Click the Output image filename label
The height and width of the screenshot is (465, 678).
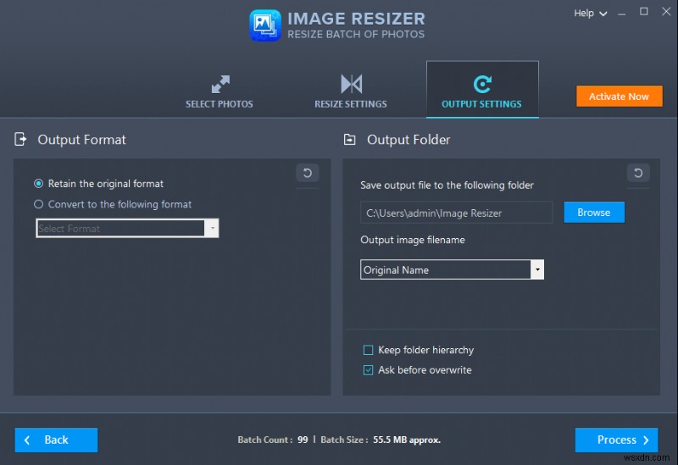coord(413,240)
